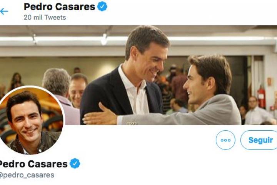Follow the account with the Seguir button
277x185 pixels.
tap(259, 140)
